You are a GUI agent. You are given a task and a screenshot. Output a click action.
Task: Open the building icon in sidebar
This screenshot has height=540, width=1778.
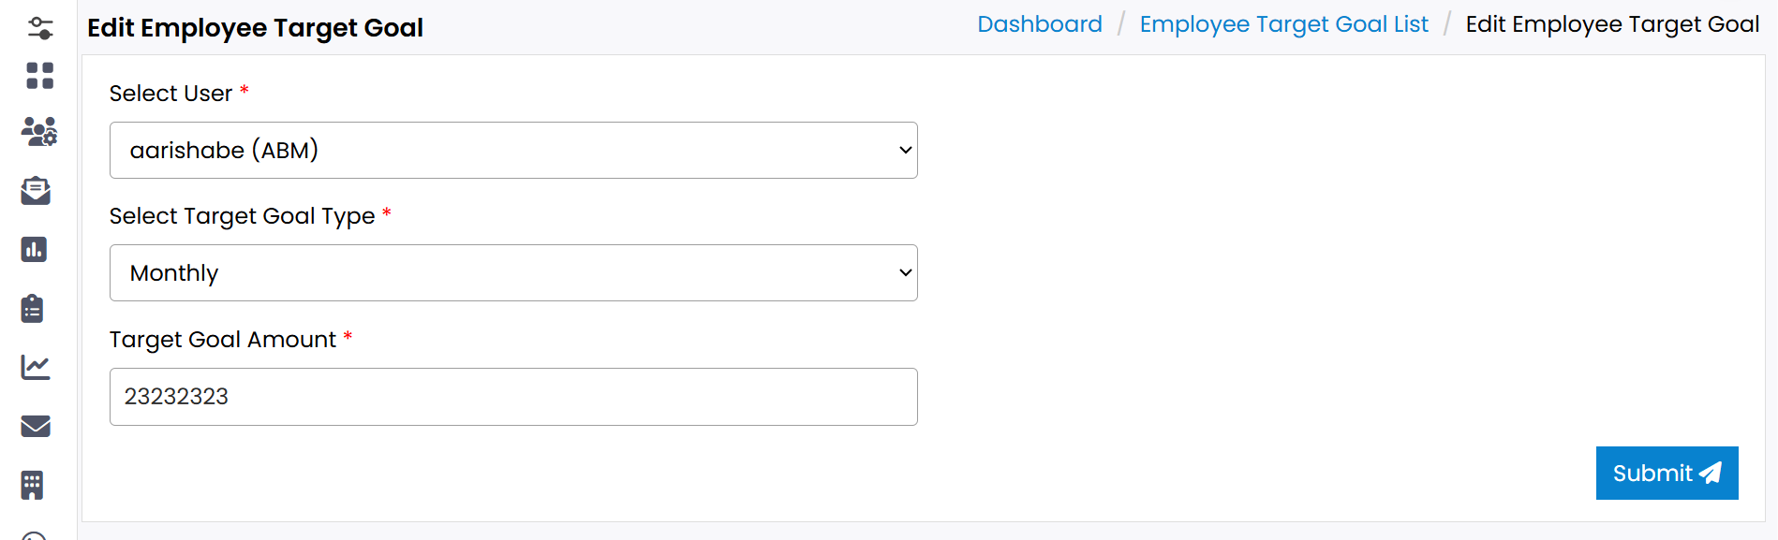[33, 485]
